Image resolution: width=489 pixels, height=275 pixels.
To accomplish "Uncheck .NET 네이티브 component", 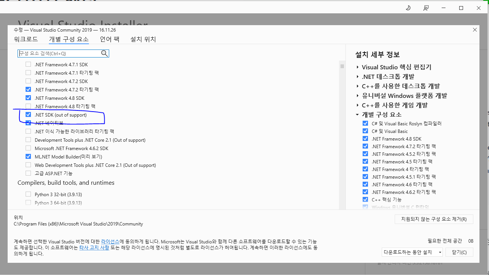I will tap(28, 123).
